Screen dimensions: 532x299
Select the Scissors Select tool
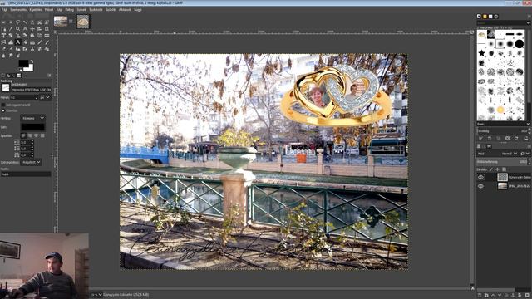pyautogui.click(x=39, y=22)
